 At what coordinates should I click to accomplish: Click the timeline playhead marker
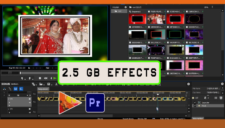(x=158, y=95)
